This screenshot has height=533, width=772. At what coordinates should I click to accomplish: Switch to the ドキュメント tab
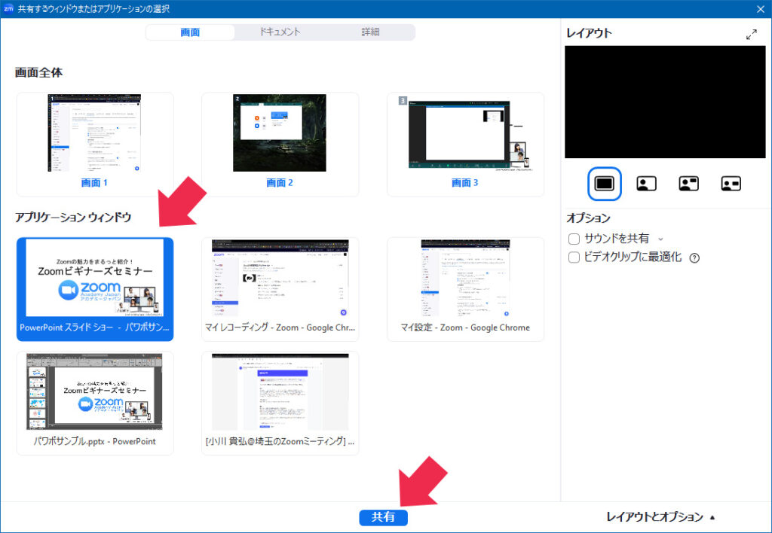click(280, 32)
